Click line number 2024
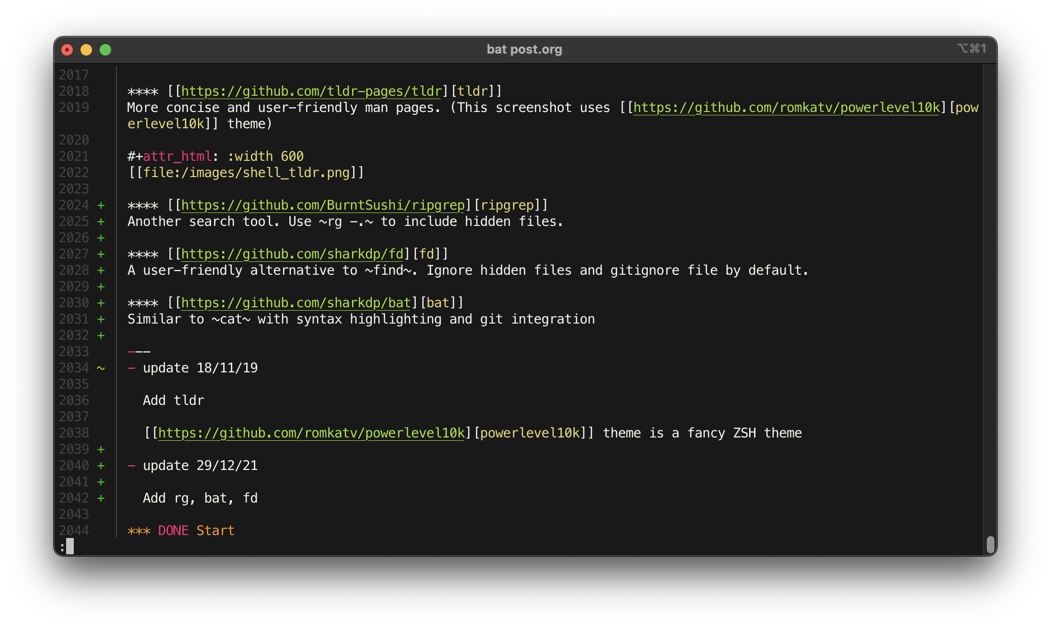 (x=74, y=205)
